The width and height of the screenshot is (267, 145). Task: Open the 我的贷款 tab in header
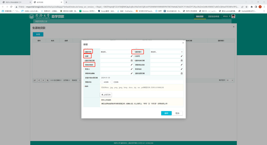pyautogui.click(x=199, y=16)
